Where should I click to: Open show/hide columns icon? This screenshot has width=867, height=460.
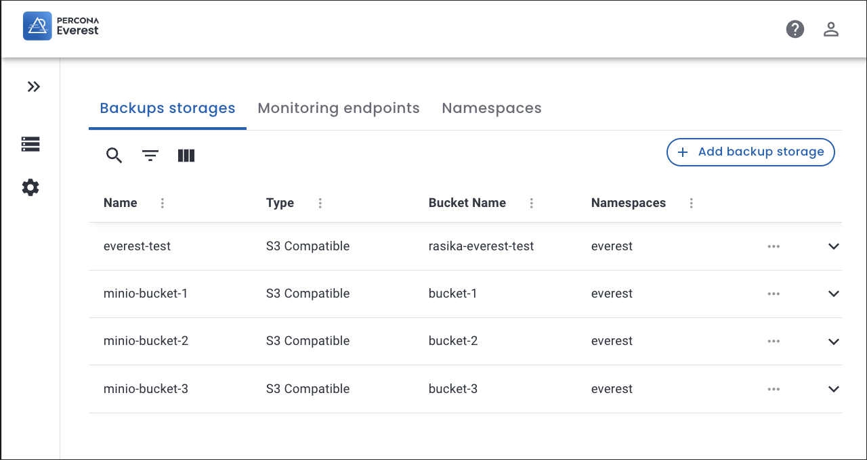186,156
